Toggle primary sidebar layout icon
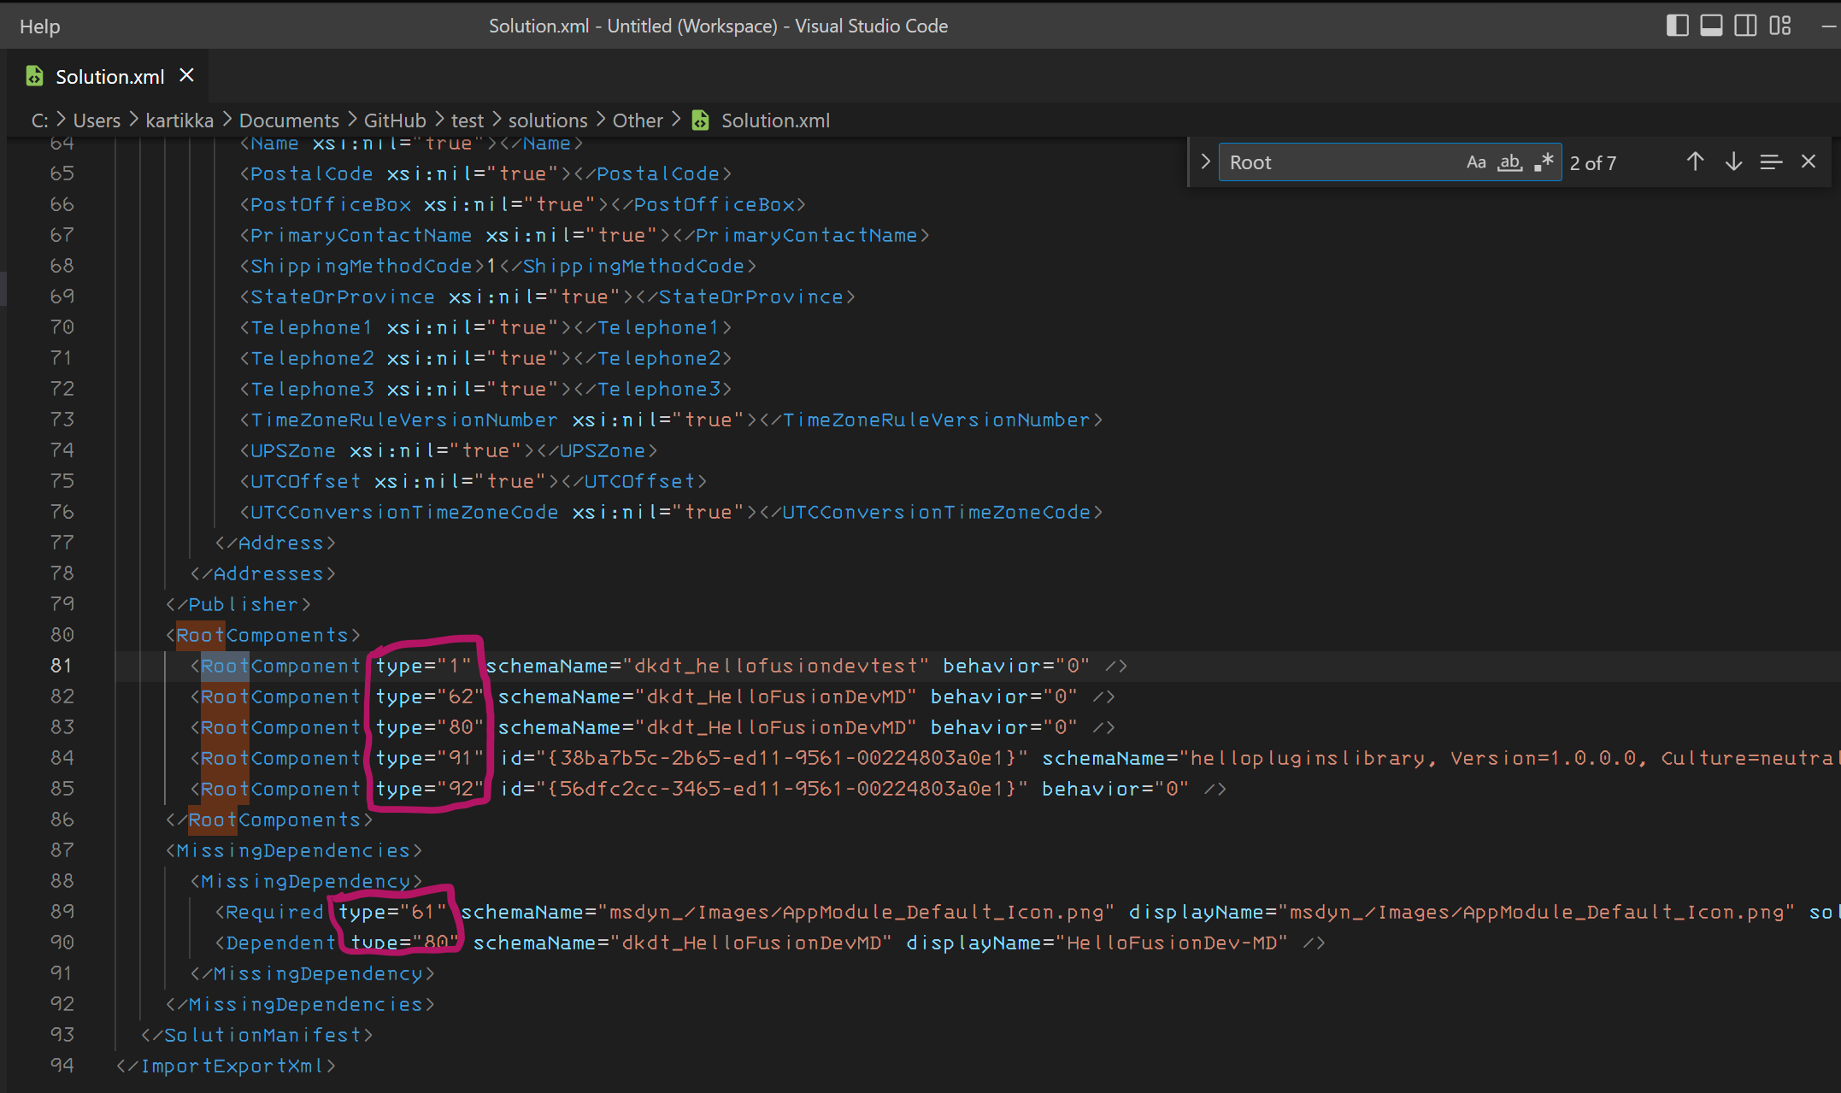 click(1677, 26)
